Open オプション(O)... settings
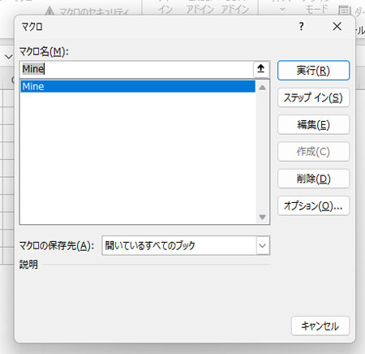This screenshot has height=354, width=365. [x=313, y=206]
